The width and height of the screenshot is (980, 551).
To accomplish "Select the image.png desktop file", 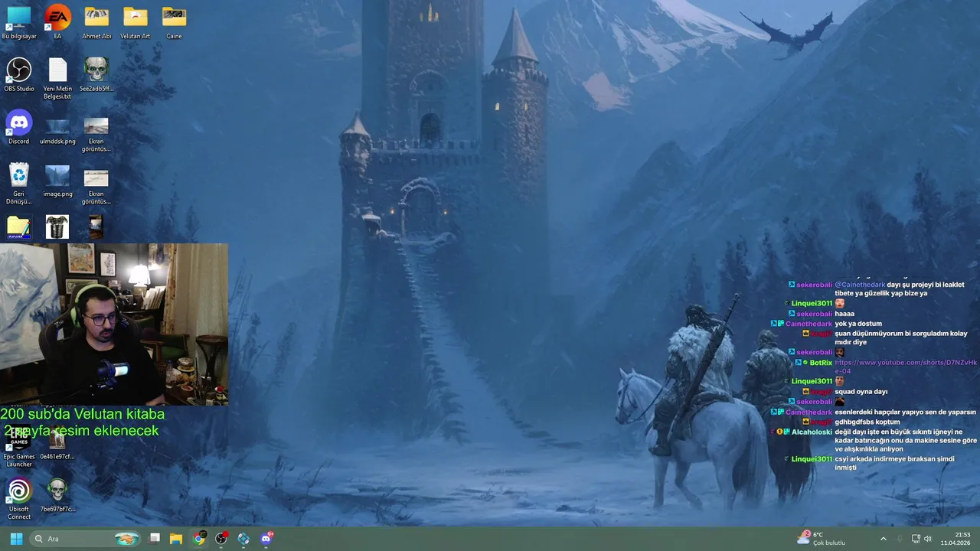I will coord(57,182).
